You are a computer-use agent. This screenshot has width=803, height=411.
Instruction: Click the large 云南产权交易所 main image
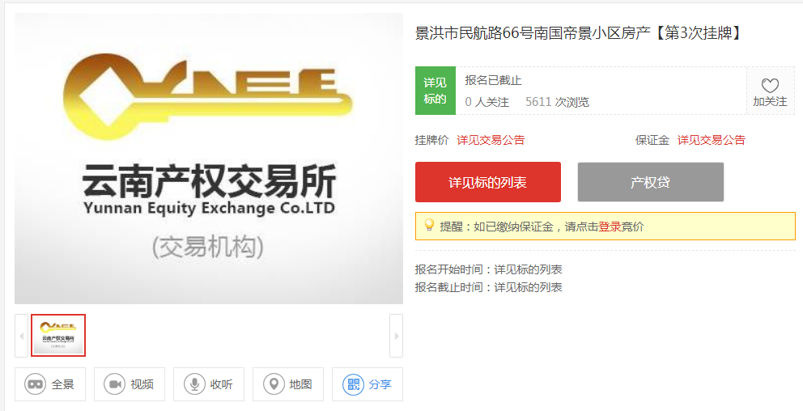(x=209, y=159)
